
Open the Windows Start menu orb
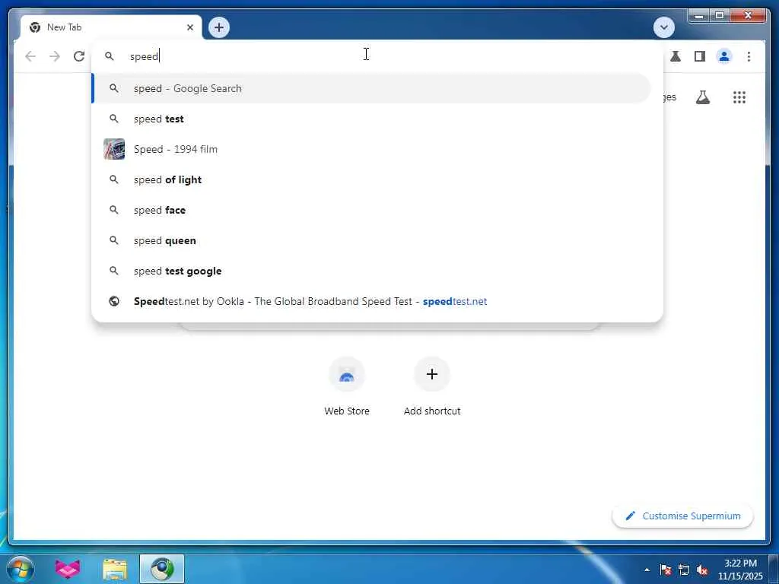[x=21, y=569]
